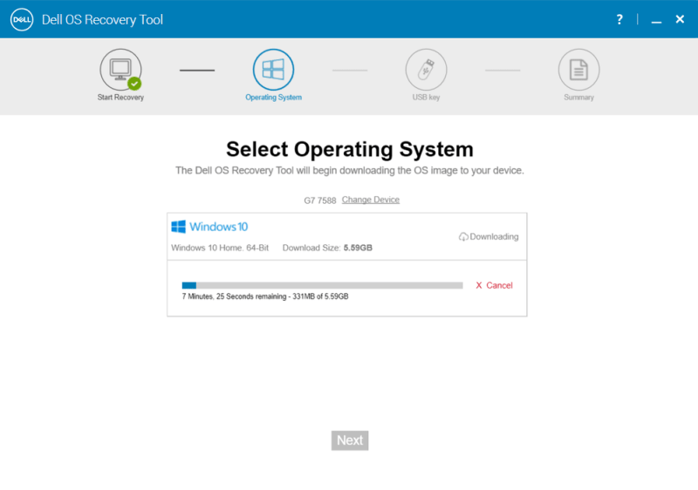
Task: Click the 'Downloading' status text
Action: [494, 236]
